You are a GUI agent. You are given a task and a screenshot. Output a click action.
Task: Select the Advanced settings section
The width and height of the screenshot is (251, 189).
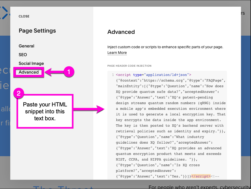coord(29,72)
